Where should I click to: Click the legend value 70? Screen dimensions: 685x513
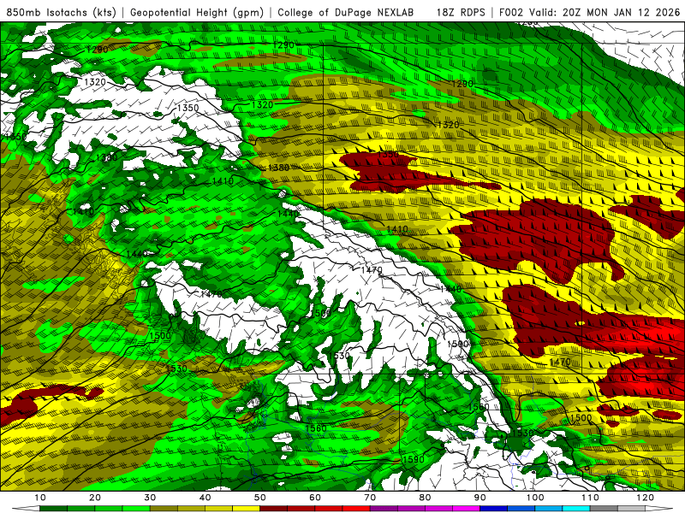(370, 498)
